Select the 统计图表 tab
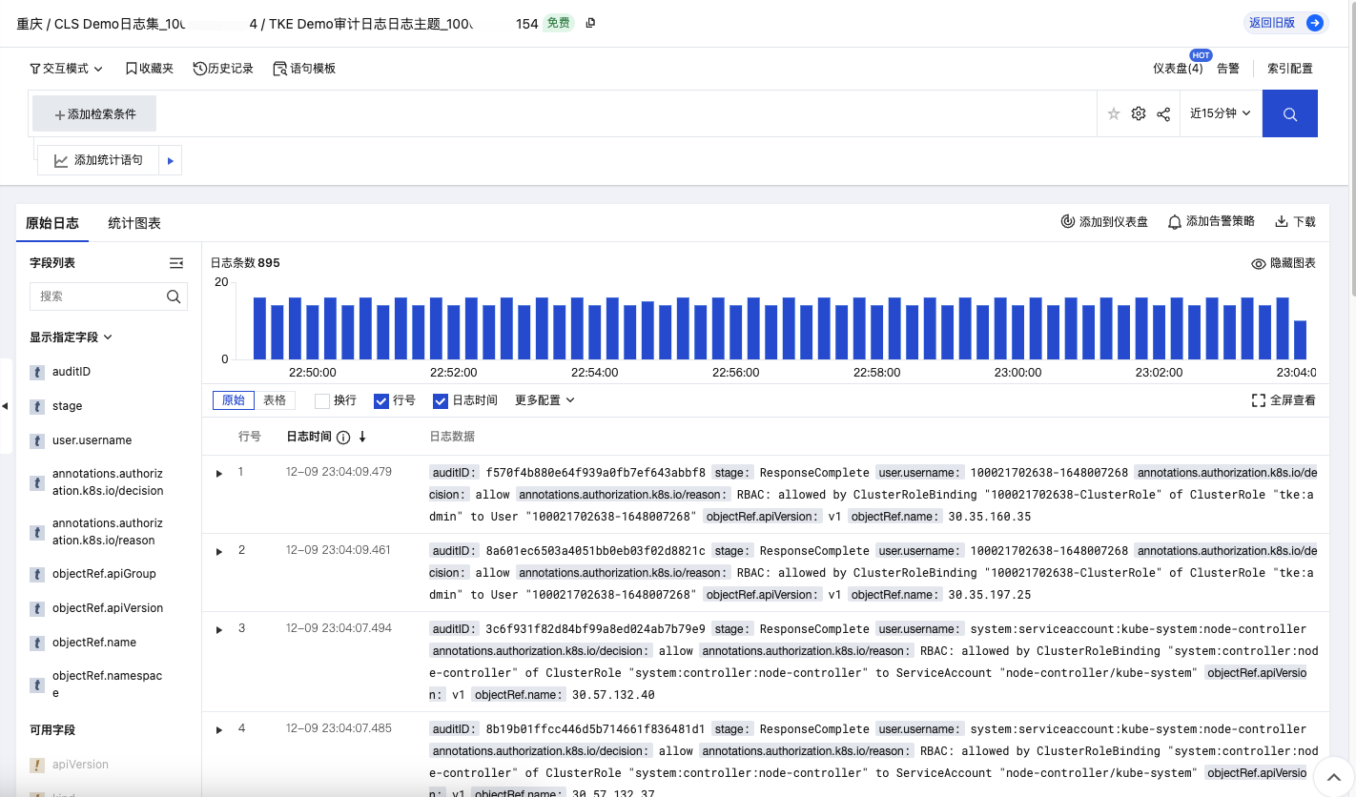The width and height of the screenshot is (1356, 797). (x=134, y=223)
